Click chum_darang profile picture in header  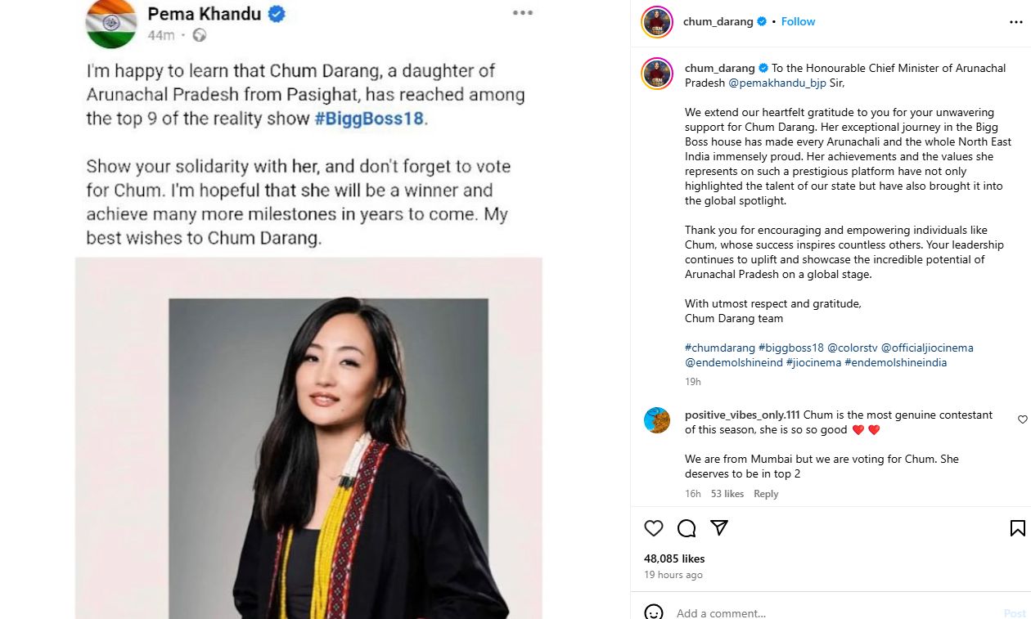point(657,22)
